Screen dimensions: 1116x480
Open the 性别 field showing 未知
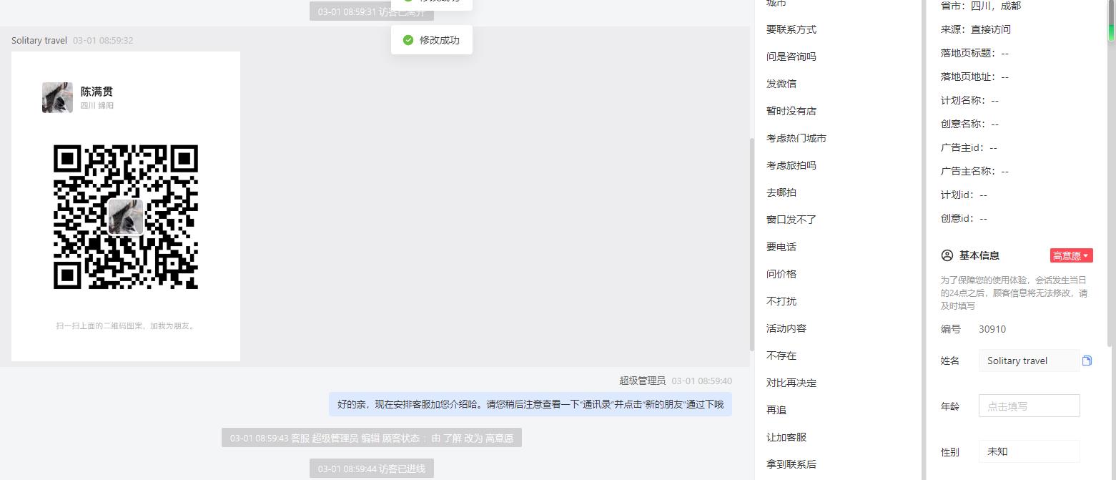(x=1029, y=451)
